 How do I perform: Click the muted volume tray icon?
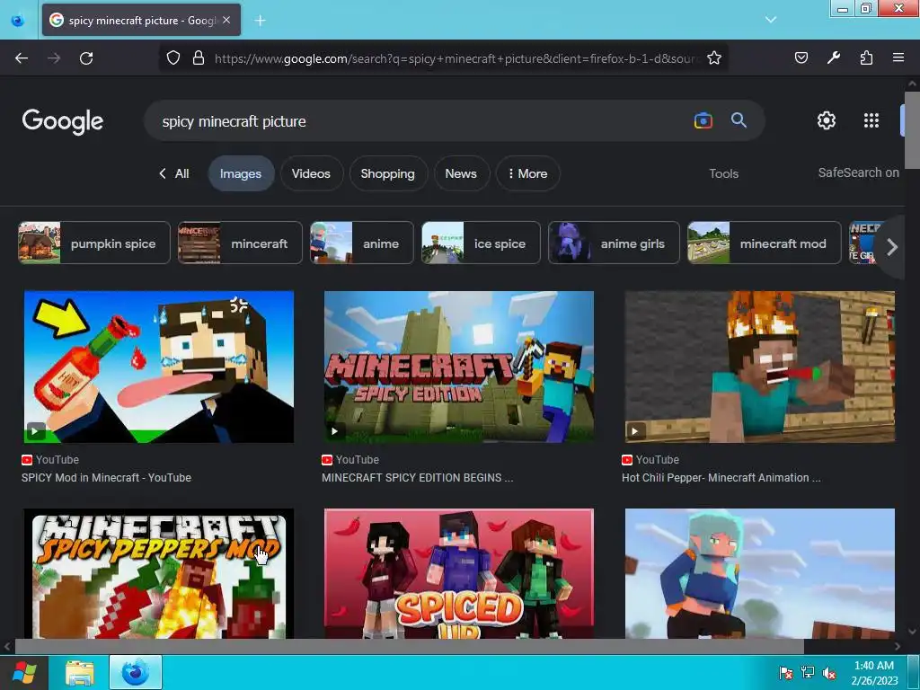coord(829,672)
